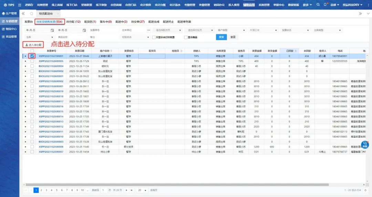The image size is (372, 197).
Task: Tick the select-all checkbox in table header
Action: coord(32,51)
